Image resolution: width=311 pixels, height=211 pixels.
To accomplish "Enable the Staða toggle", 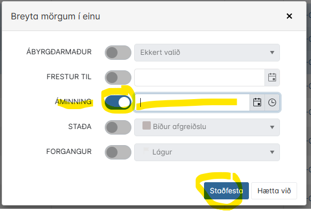I will pyautogui.click(x=118, y=127).
